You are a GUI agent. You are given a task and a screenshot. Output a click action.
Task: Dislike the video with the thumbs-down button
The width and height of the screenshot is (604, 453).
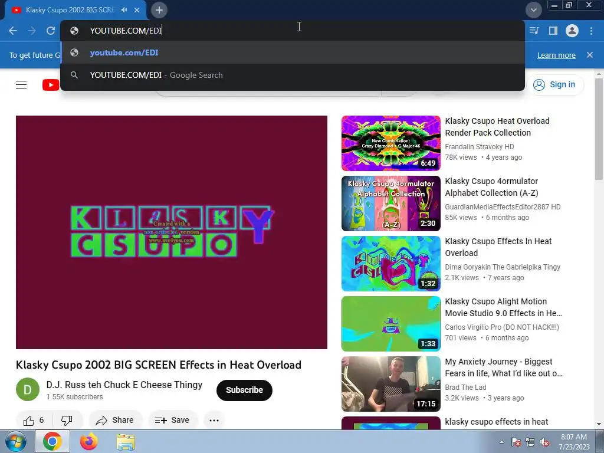(x=67, y=420)
